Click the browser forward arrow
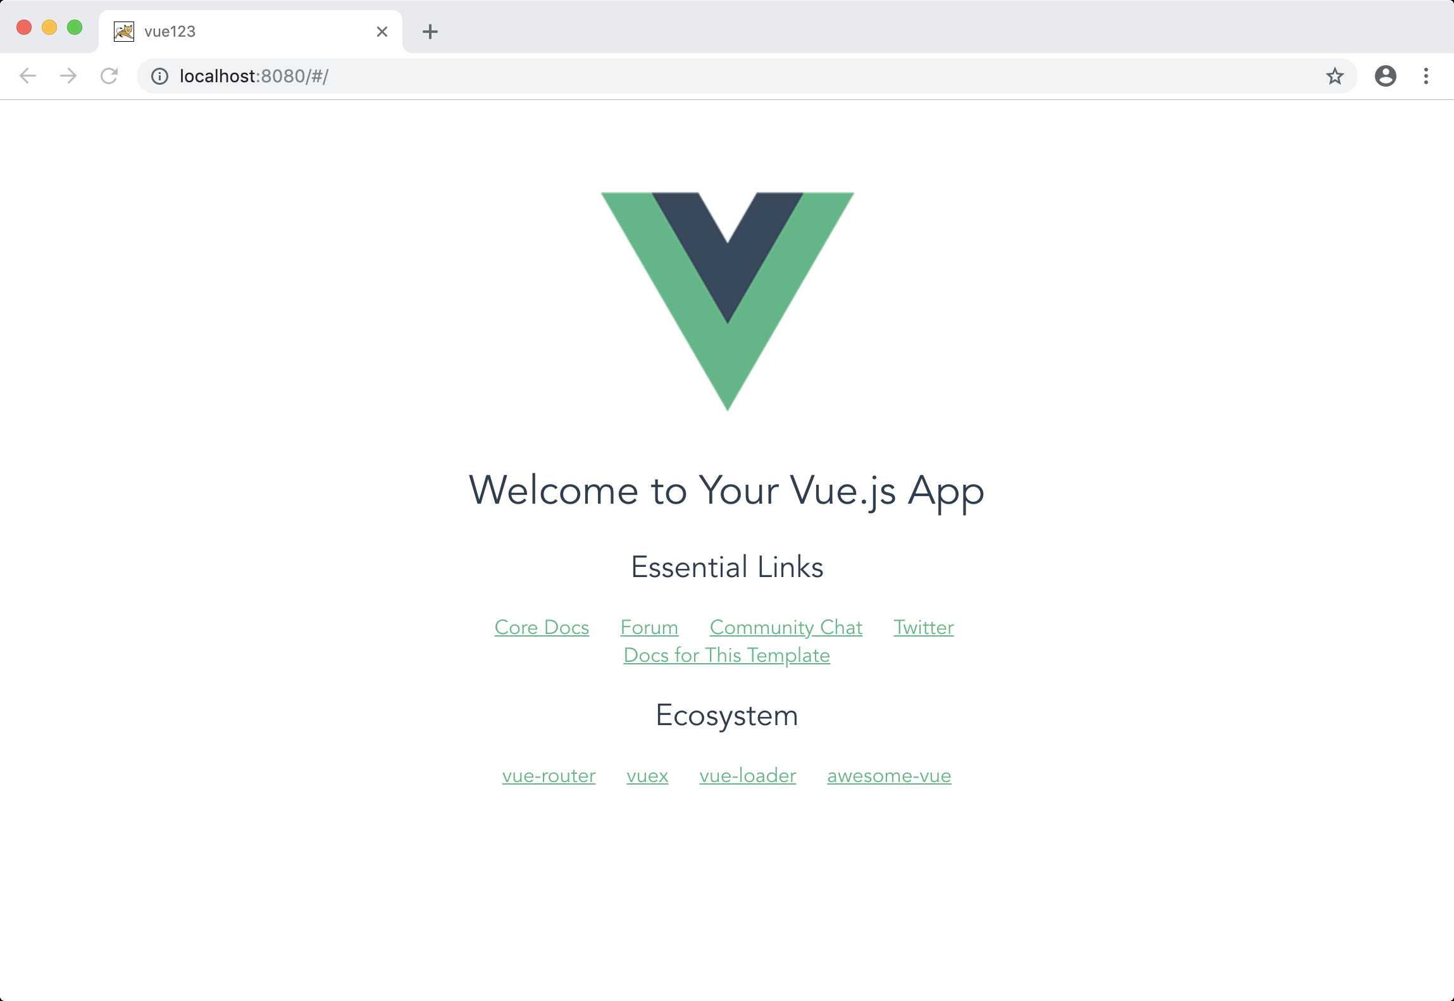The image size is (1454, 1001). [68, 76]
